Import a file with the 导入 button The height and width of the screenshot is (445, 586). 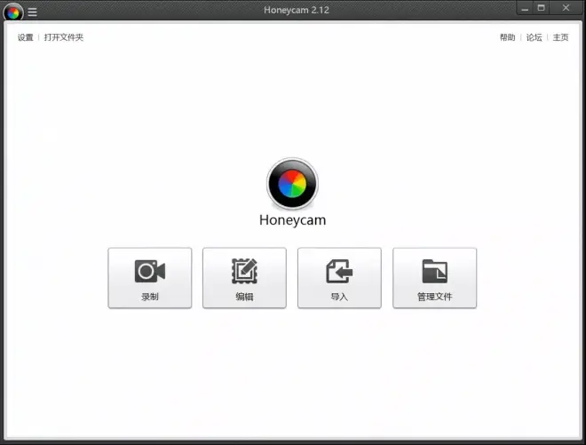(339, 278)
